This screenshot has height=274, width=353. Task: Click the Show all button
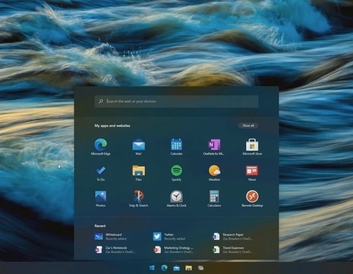(248, 125)
